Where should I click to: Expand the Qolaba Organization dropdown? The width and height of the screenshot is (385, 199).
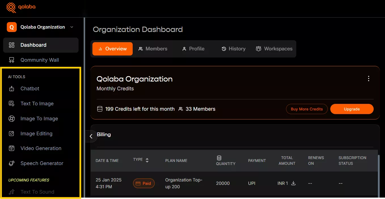click(72, 27)
